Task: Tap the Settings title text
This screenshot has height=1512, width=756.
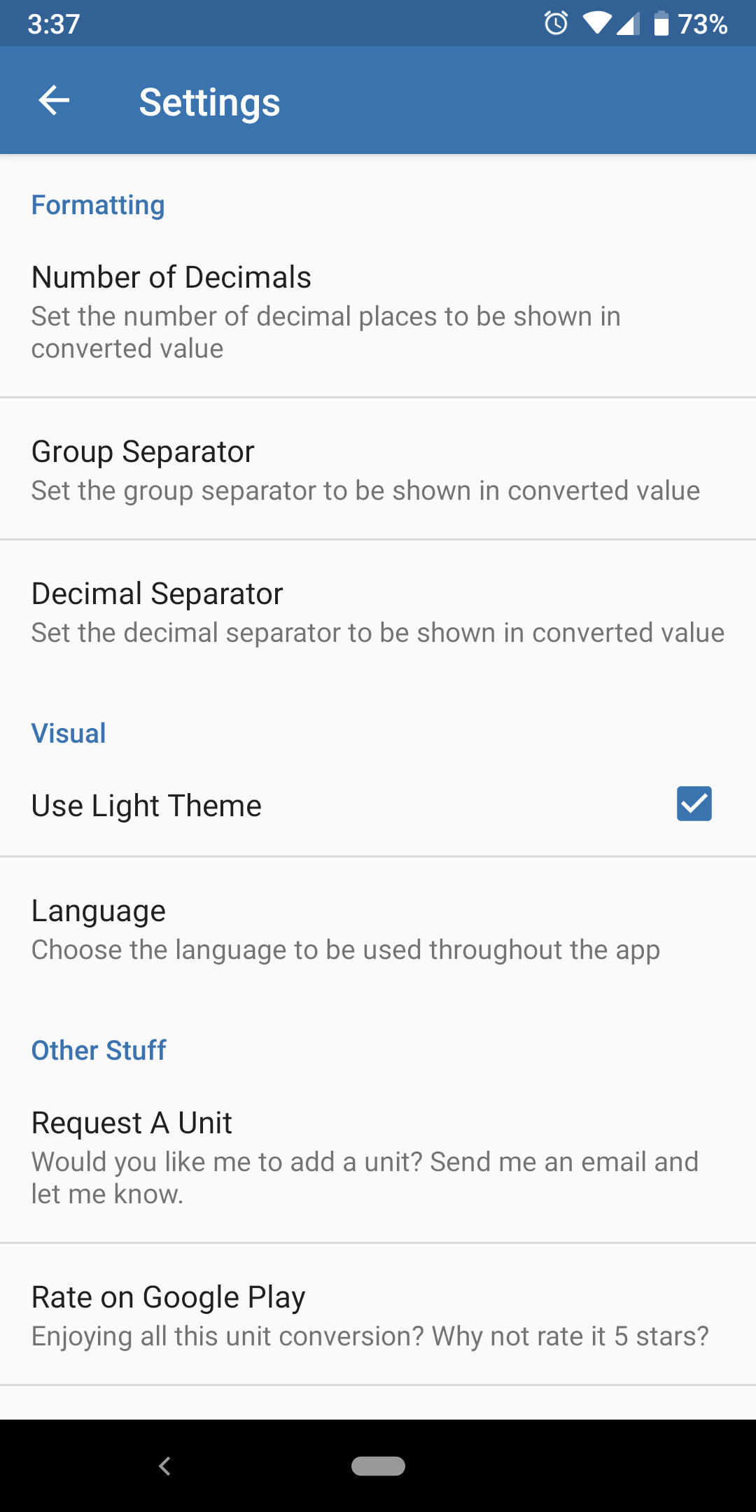Action: (209, 102)
